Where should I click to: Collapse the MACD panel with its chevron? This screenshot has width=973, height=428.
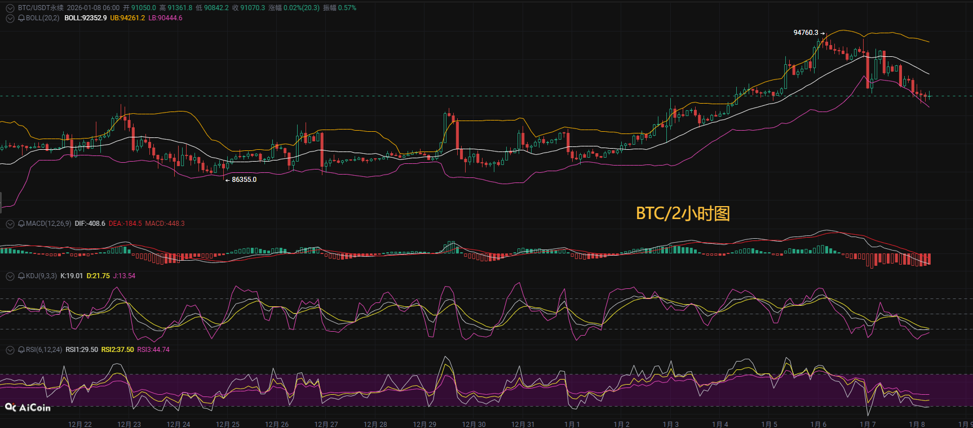pos(10,224)
